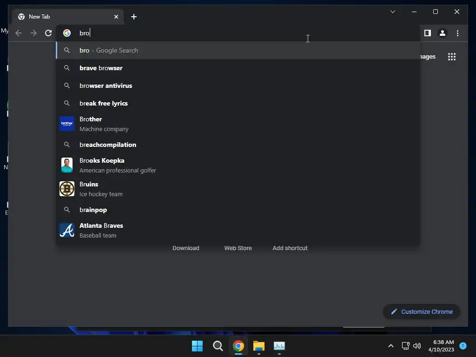Choose 'brainpop' suggestion
Viewport: 476px width, 357px height.
[238, 210]
